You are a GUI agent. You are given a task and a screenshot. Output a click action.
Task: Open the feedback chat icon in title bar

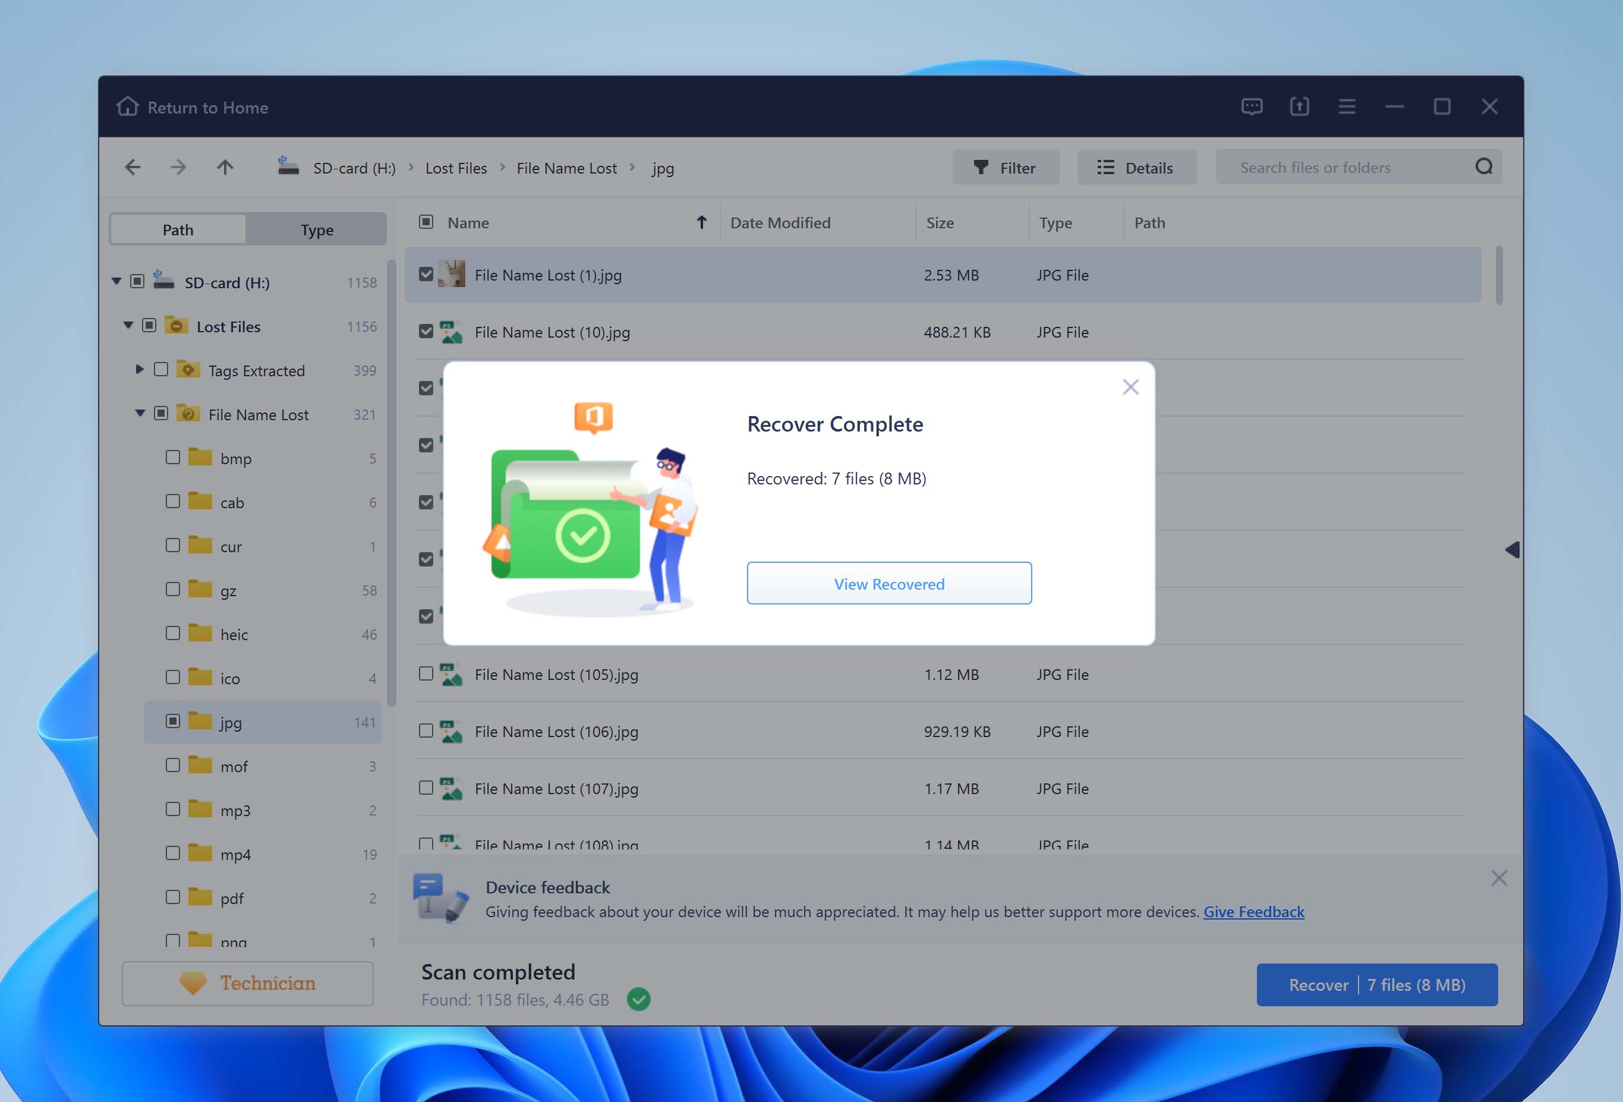pyautogui.click(x=1252, y=107)
